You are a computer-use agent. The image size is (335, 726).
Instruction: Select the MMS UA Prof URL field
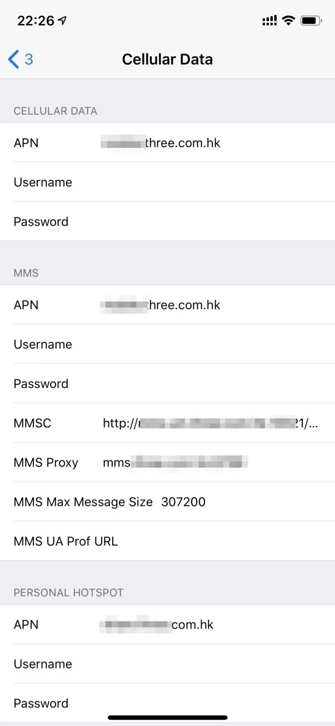click(x=167, y=541)
